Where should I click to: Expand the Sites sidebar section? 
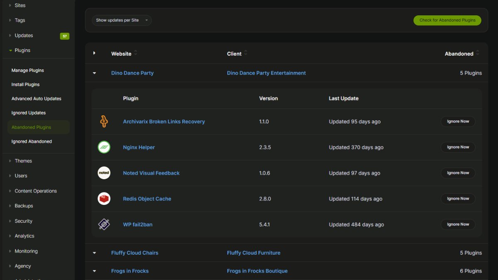click(x=10, y=5)
